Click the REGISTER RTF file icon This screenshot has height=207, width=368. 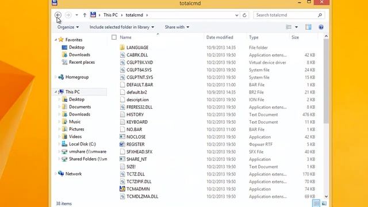pyautogui.click(x=122, y=144)
